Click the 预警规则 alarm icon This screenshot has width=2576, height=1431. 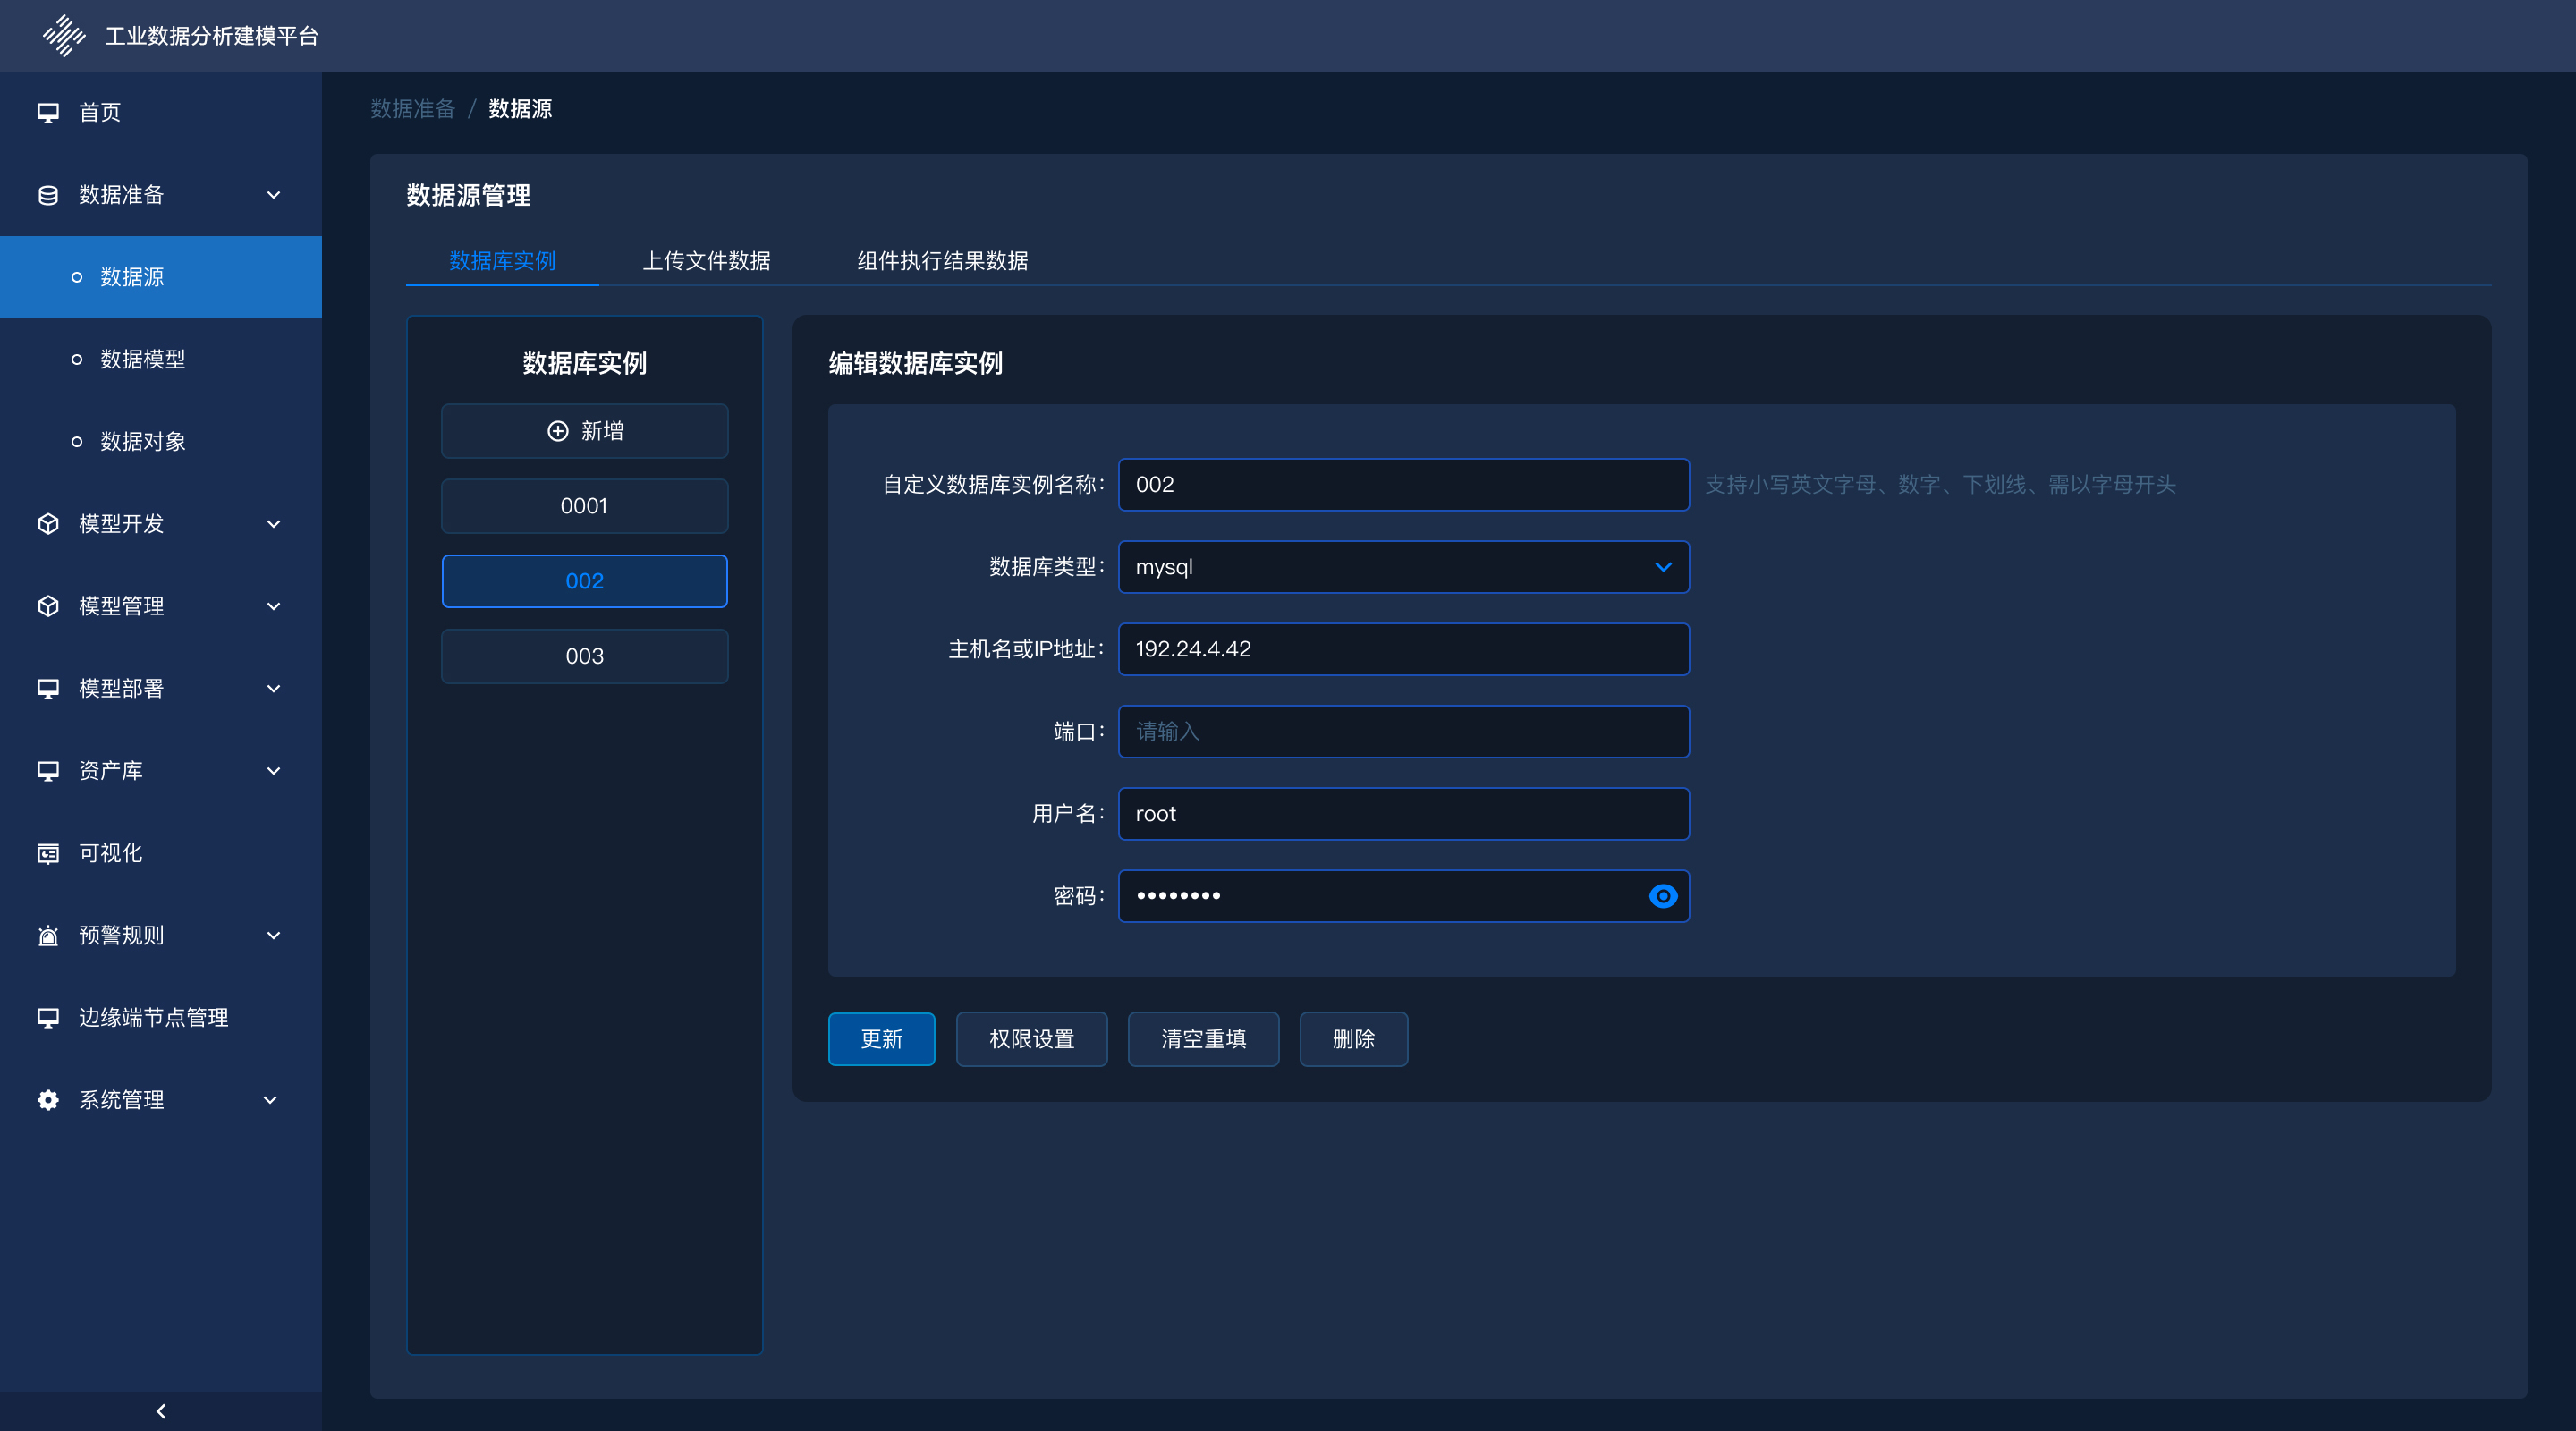[x=48, y=935]
